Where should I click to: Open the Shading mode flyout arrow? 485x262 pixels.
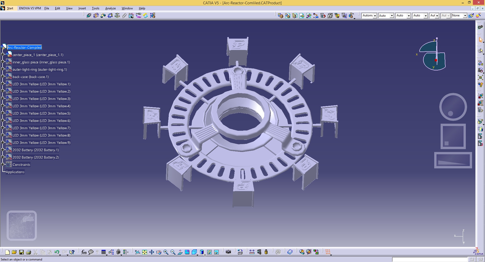pos(205,255)
